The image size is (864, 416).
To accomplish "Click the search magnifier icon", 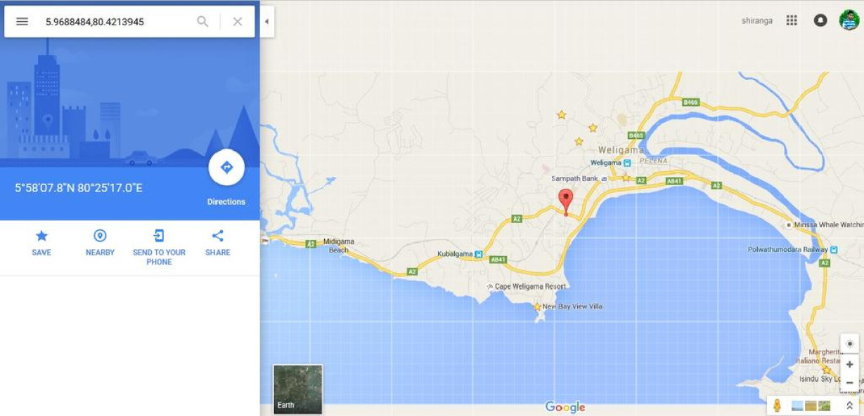I will click(202, 22).
